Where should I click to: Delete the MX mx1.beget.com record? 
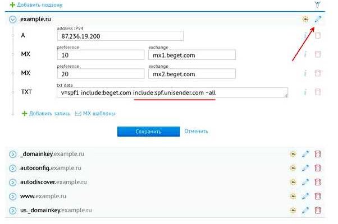[318, 54]
